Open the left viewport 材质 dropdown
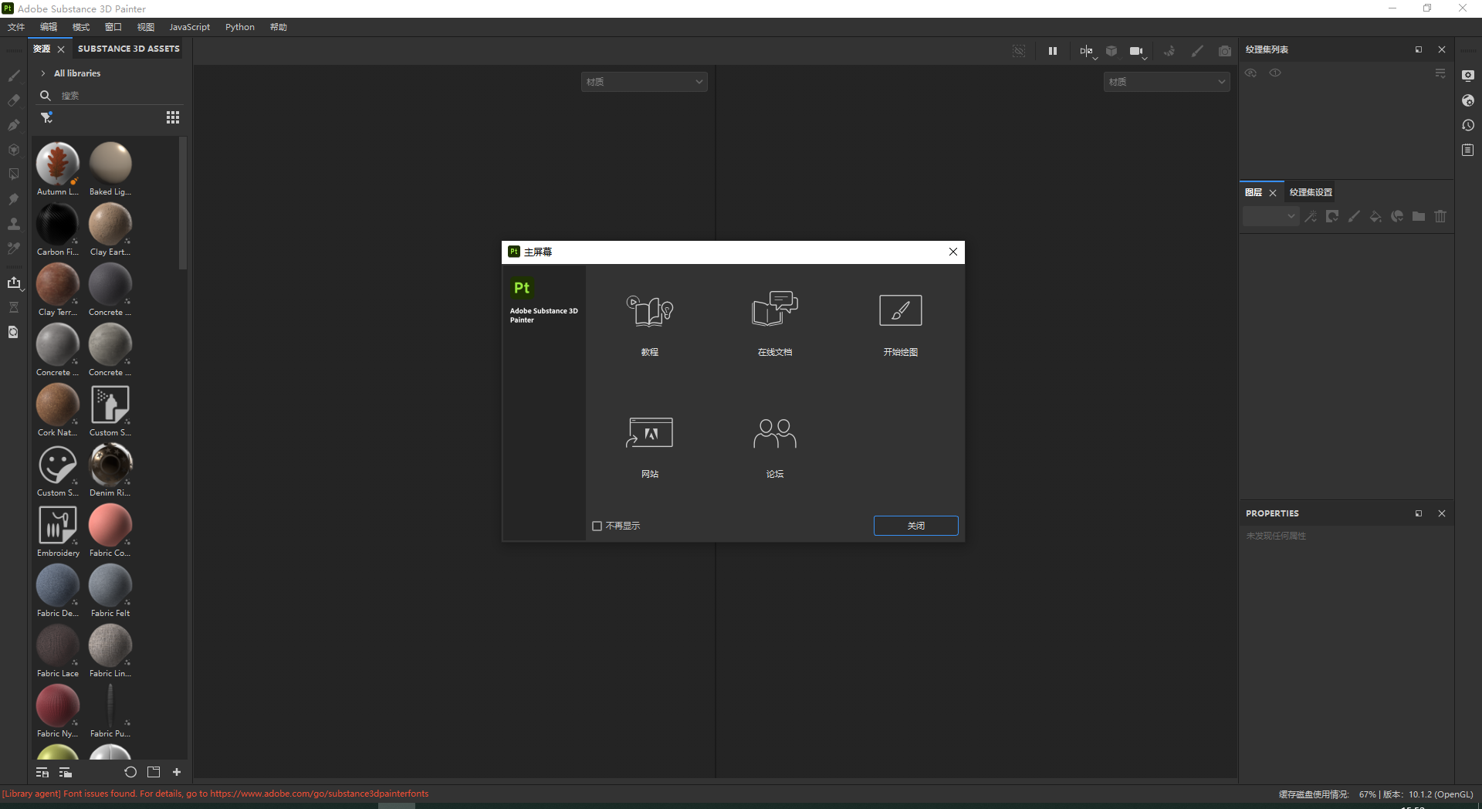Viewport: 1482px width, 809px height. 644,82
